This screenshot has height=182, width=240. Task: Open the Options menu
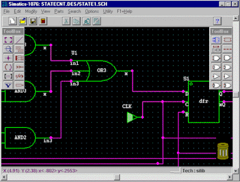[x=92, y=12]
